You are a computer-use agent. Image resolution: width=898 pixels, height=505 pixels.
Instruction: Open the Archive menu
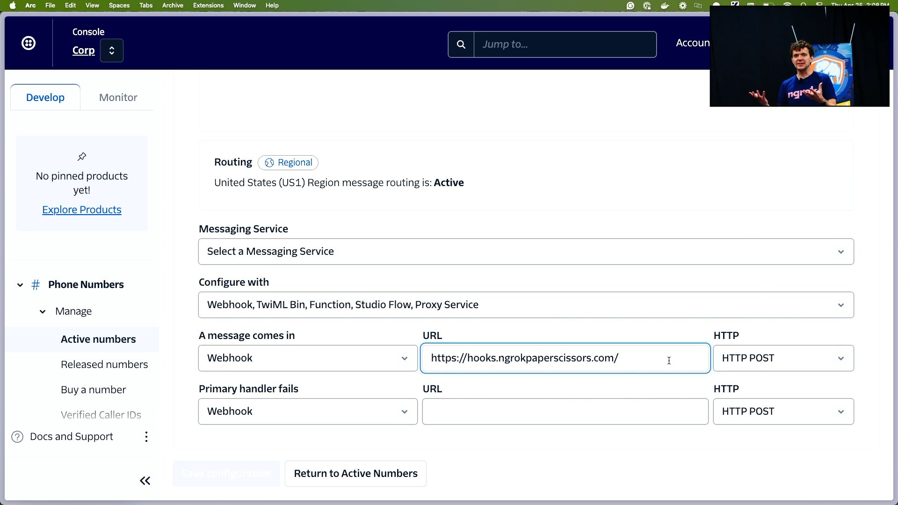pos(173,6)
